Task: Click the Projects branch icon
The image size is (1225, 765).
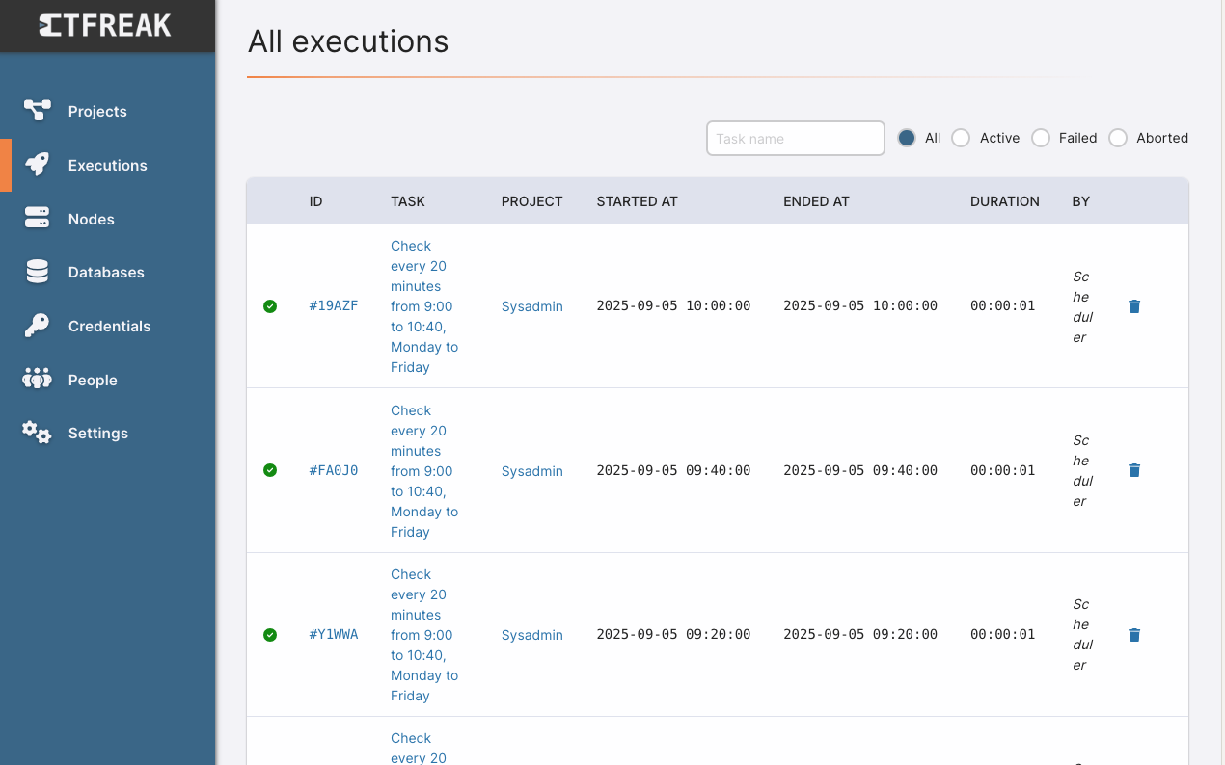Action: point(37,111)
